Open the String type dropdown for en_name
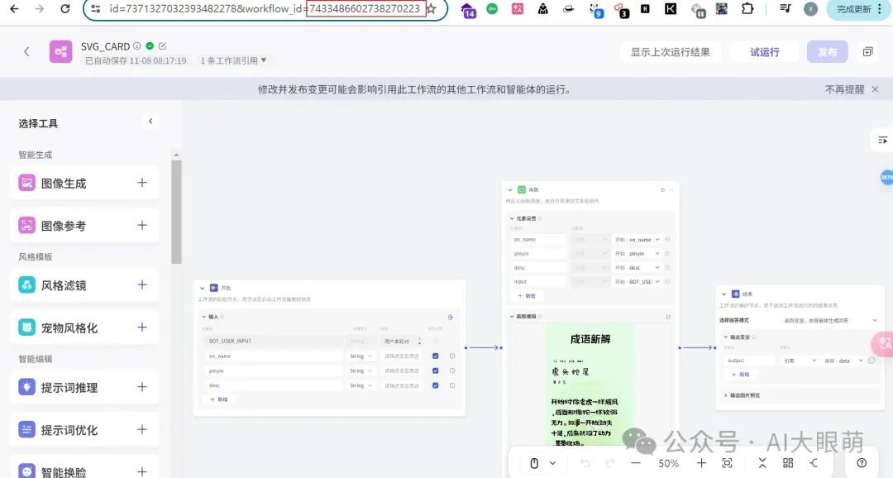 [x=361, y=356]
